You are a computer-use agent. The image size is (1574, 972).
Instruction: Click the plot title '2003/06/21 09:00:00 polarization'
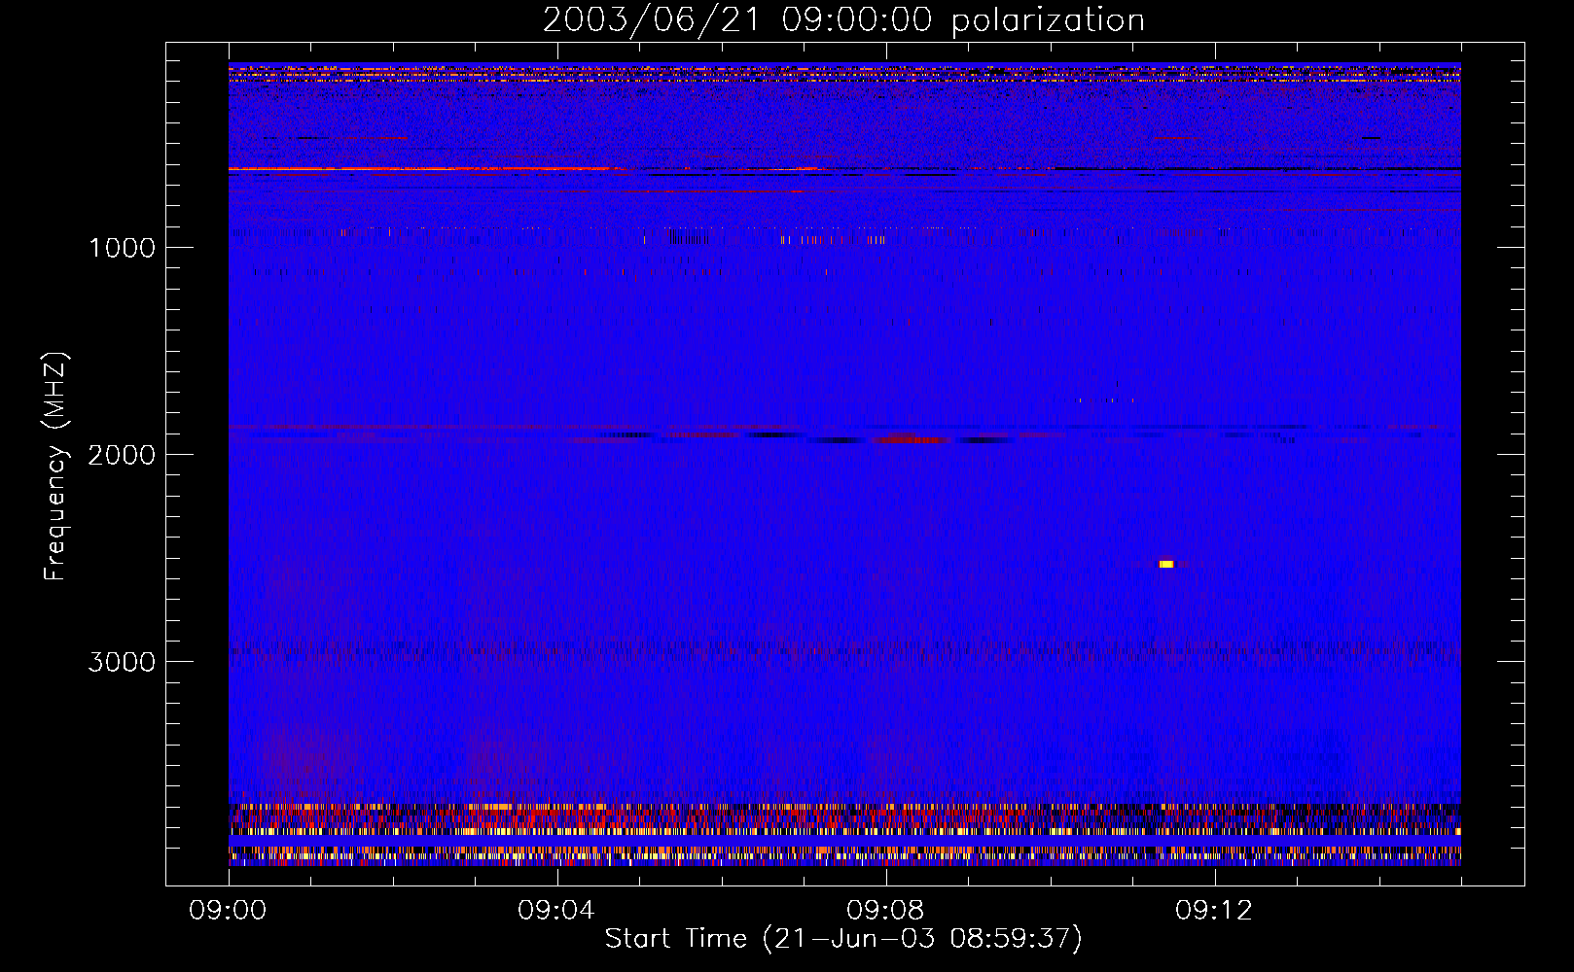843,19
